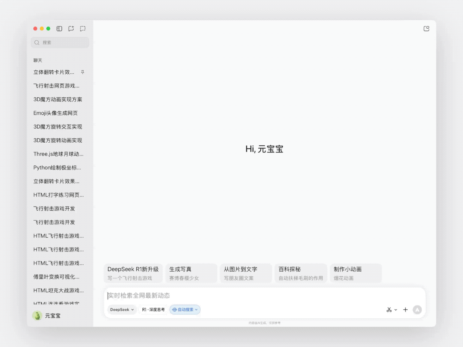Click the 百科探秘 suggestion card

tap(301, 273)
